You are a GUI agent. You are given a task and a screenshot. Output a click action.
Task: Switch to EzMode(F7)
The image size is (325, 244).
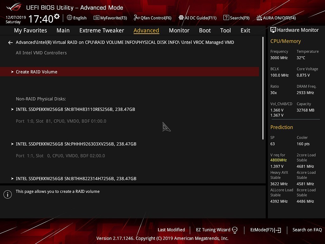pyautogui.click(x=265, y=230)
